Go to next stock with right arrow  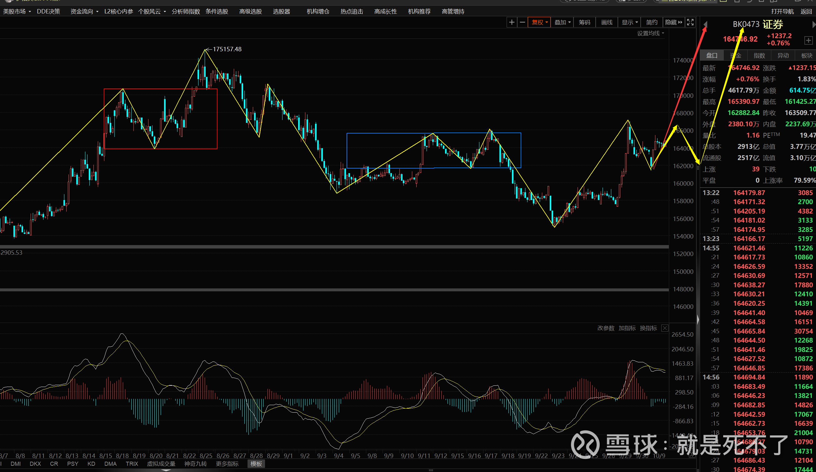point(814,25)
